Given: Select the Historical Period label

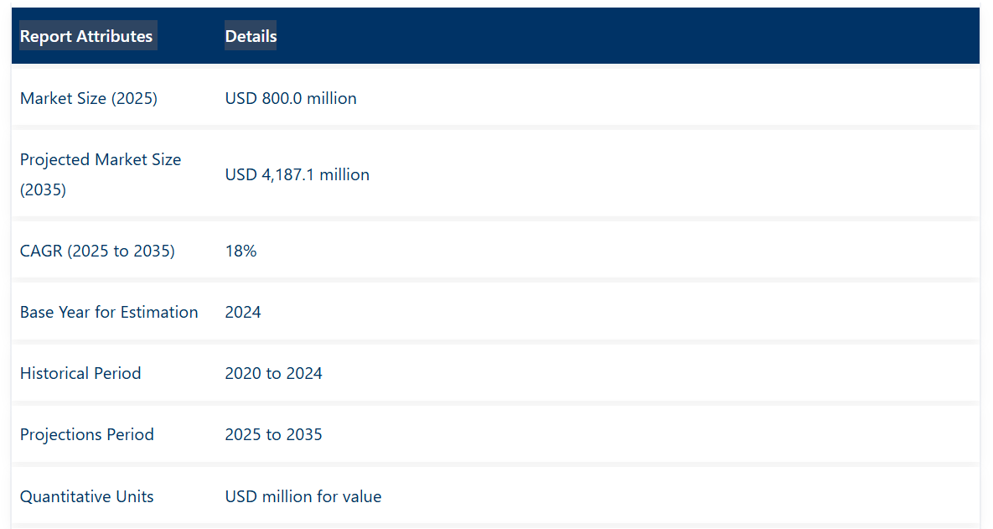Looking at the screenshot, I should (80, 373).
